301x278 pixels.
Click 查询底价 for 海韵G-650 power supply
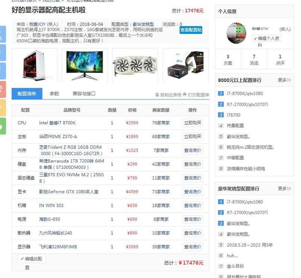(193, 219)
